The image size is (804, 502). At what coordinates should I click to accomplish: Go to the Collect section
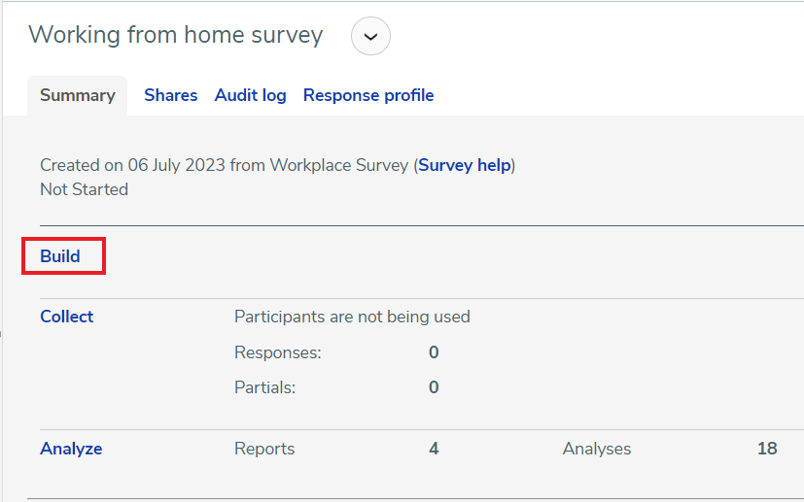[x=67, y=317]
